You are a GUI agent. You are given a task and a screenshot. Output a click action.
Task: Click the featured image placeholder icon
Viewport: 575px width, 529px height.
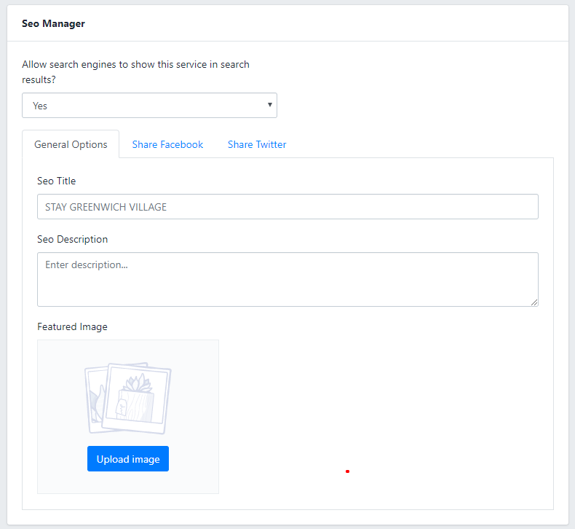coord(128,397)
